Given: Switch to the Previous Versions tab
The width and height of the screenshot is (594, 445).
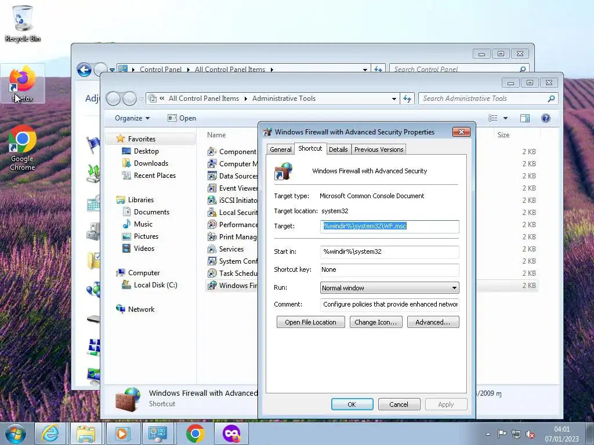Looking at the screenshot, I should (379, 149).
